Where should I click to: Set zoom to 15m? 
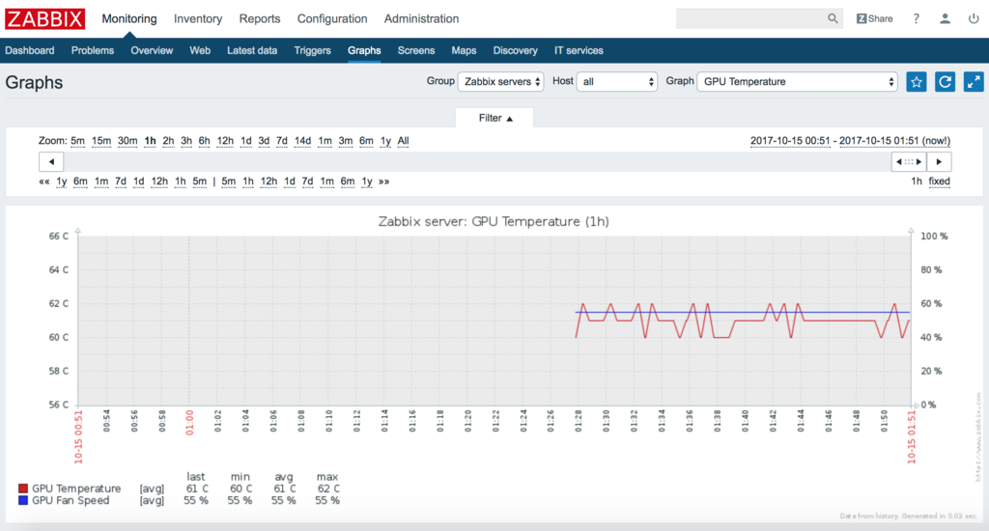(100, 141)
